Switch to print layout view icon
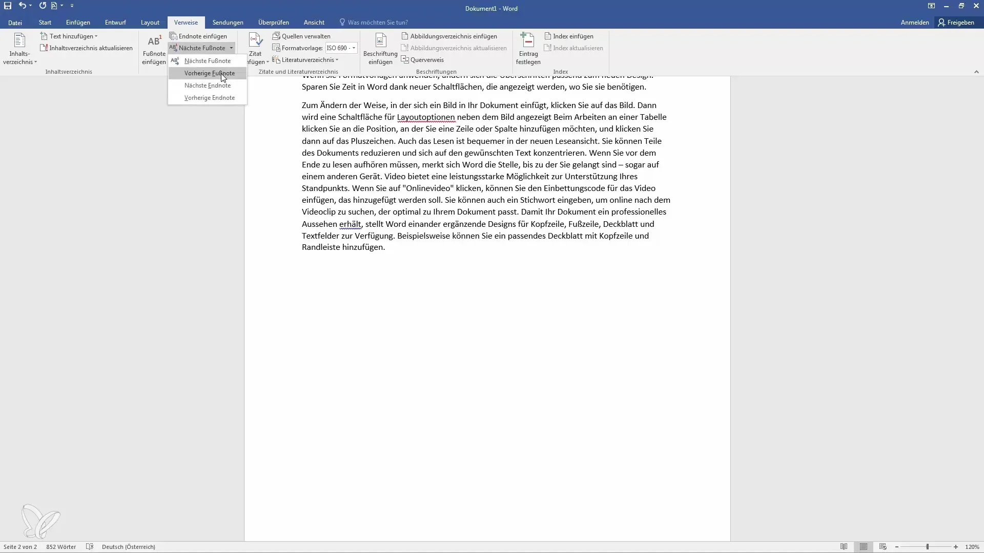The width and height of the screenshot is (984, 553). [x=864, y=547]
